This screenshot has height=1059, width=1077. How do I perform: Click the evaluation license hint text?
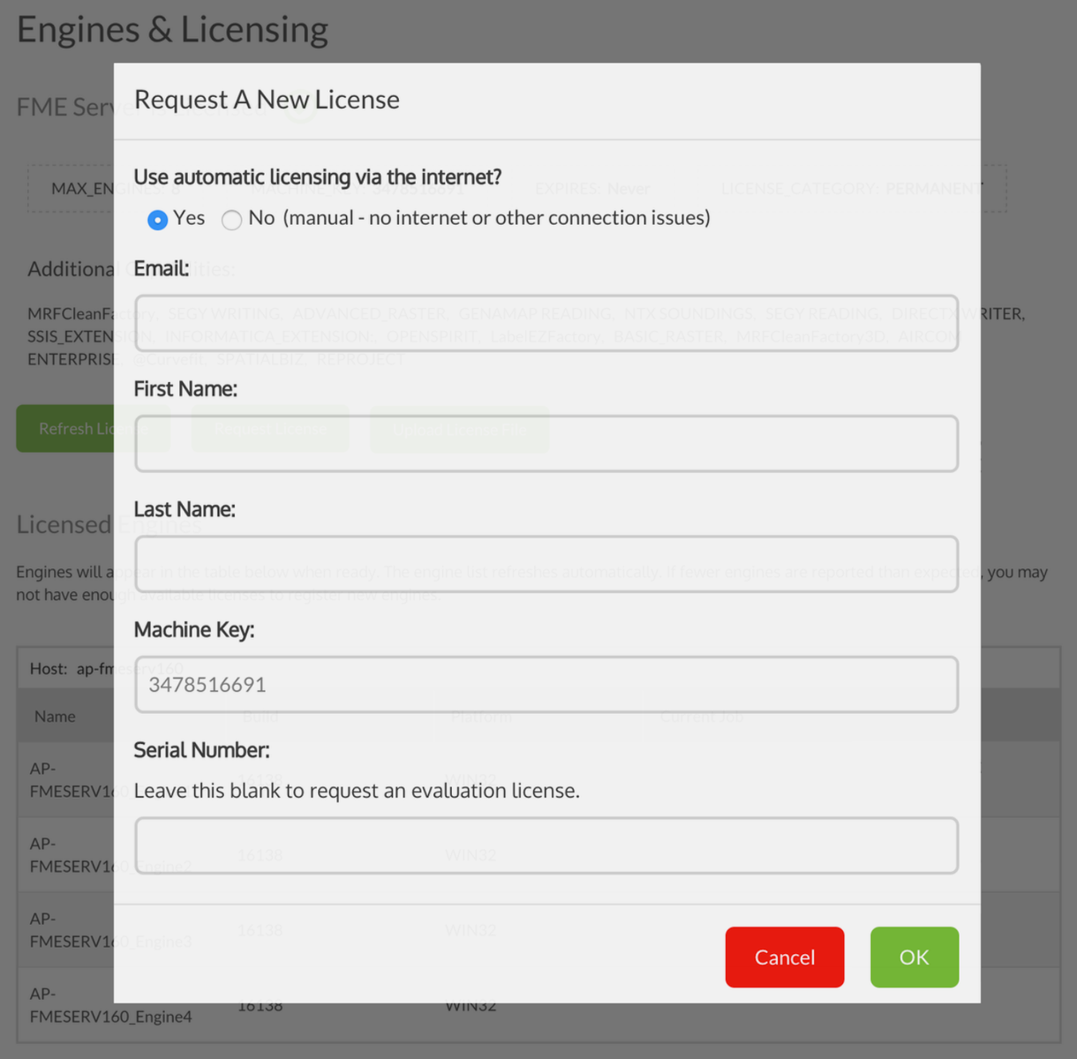(357, 791)
